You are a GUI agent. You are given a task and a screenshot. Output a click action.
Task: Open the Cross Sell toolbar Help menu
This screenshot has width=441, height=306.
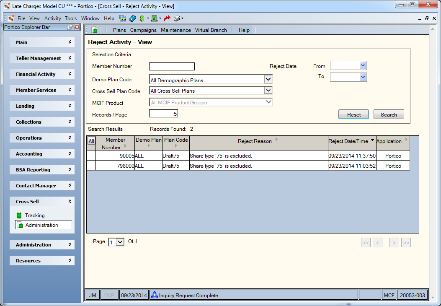(244, 30)
